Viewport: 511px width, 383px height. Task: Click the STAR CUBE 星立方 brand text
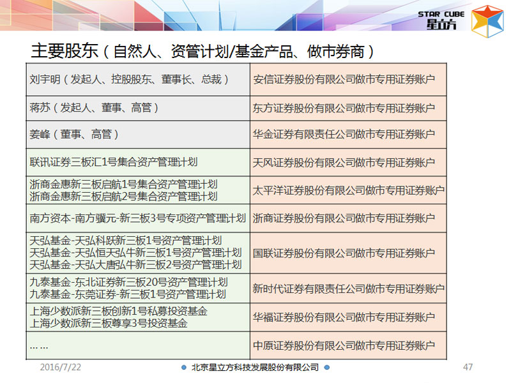pyautogui.click(x=443, y=20)
